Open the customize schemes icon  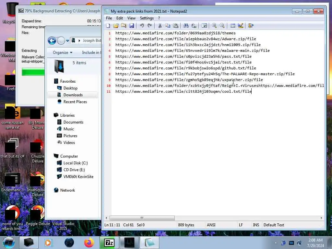241,26
